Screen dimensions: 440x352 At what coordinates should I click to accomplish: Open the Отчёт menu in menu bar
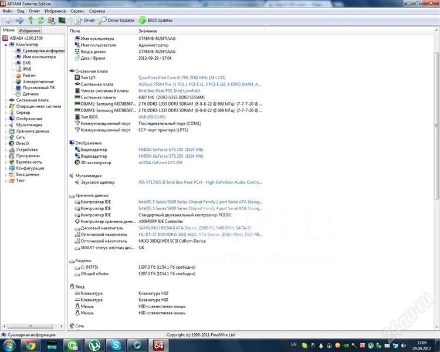(34, 11)
